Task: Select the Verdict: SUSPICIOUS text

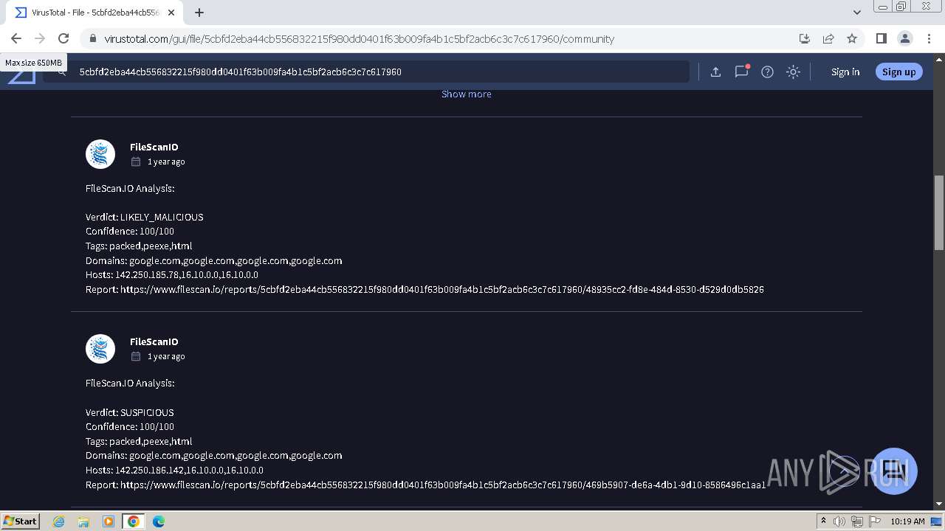Action: [130, 412]
